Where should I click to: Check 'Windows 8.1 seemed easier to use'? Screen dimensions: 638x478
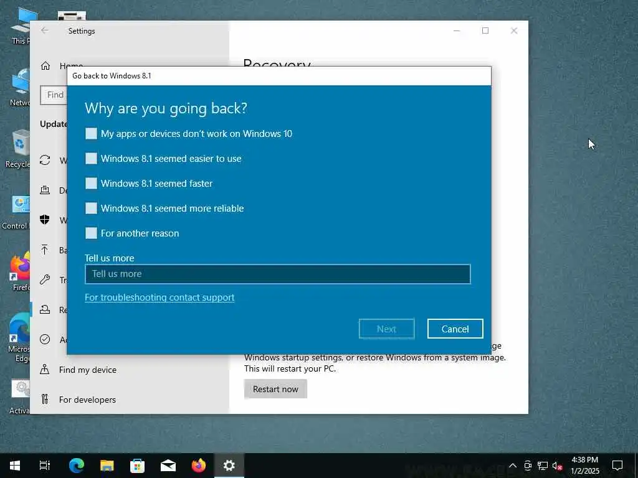coord(91,159)
